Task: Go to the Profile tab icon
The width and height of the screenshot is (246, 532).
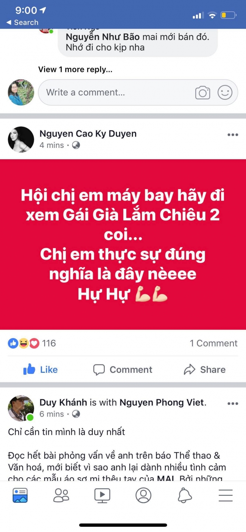Action: [x=143, y=495]
